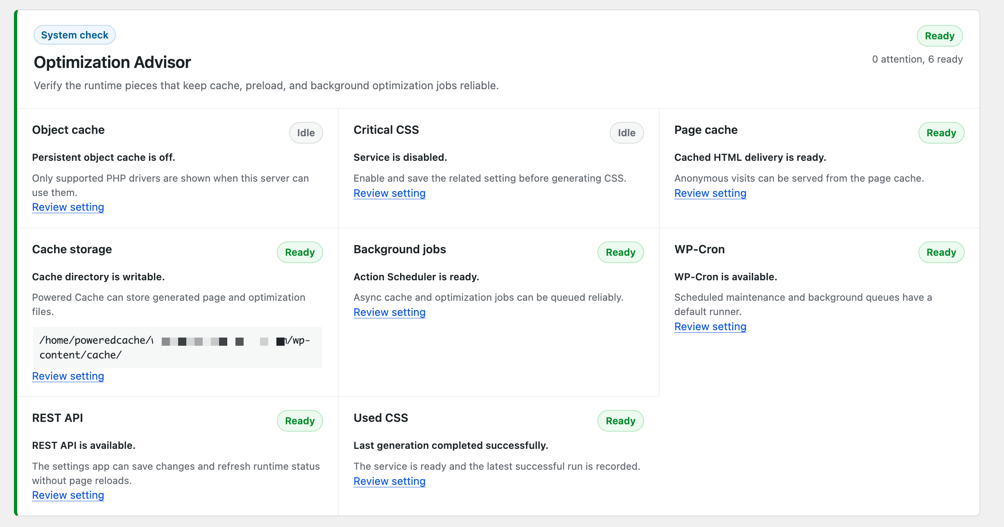Click the cache directory path code block
Viewport: 1004px width, 527px height.
pyautogui.click(x=177, y=347)
